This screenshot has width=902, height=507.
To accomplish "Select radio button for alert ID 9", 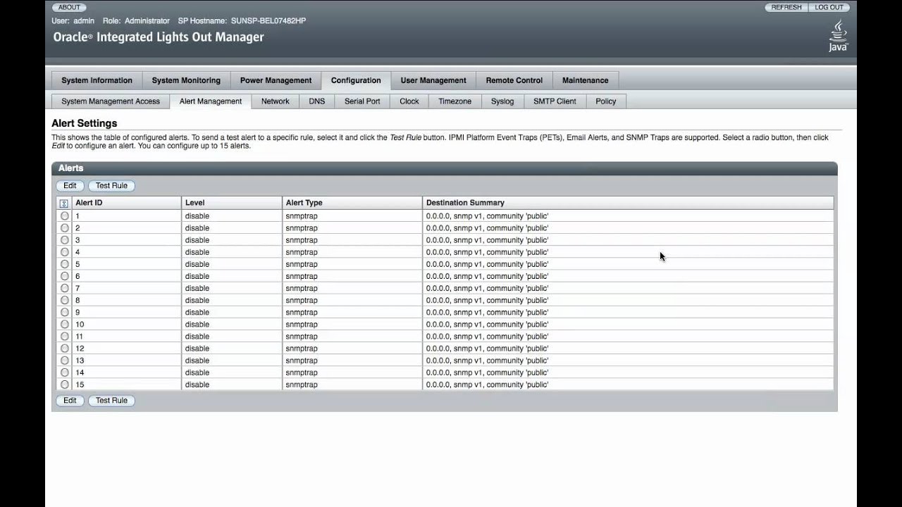I will [x=65, y=312].
